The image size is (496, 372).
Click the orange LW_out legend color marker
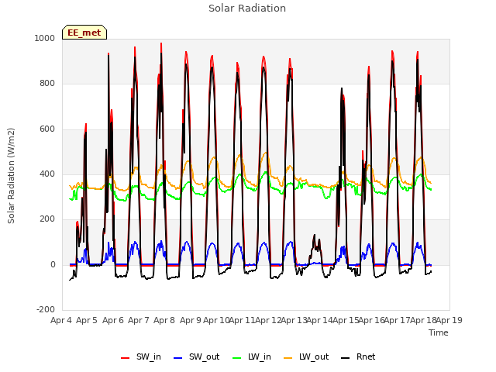point(288,358)
